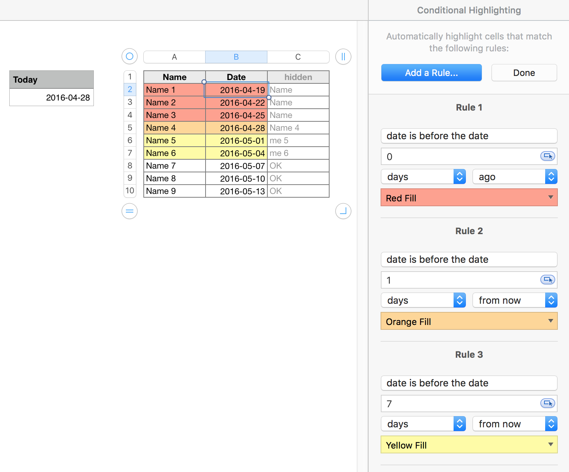Screen dimensions: 569x472
Task: Select the orange cell 'Name 4' in column A
Action: (175, 128)
